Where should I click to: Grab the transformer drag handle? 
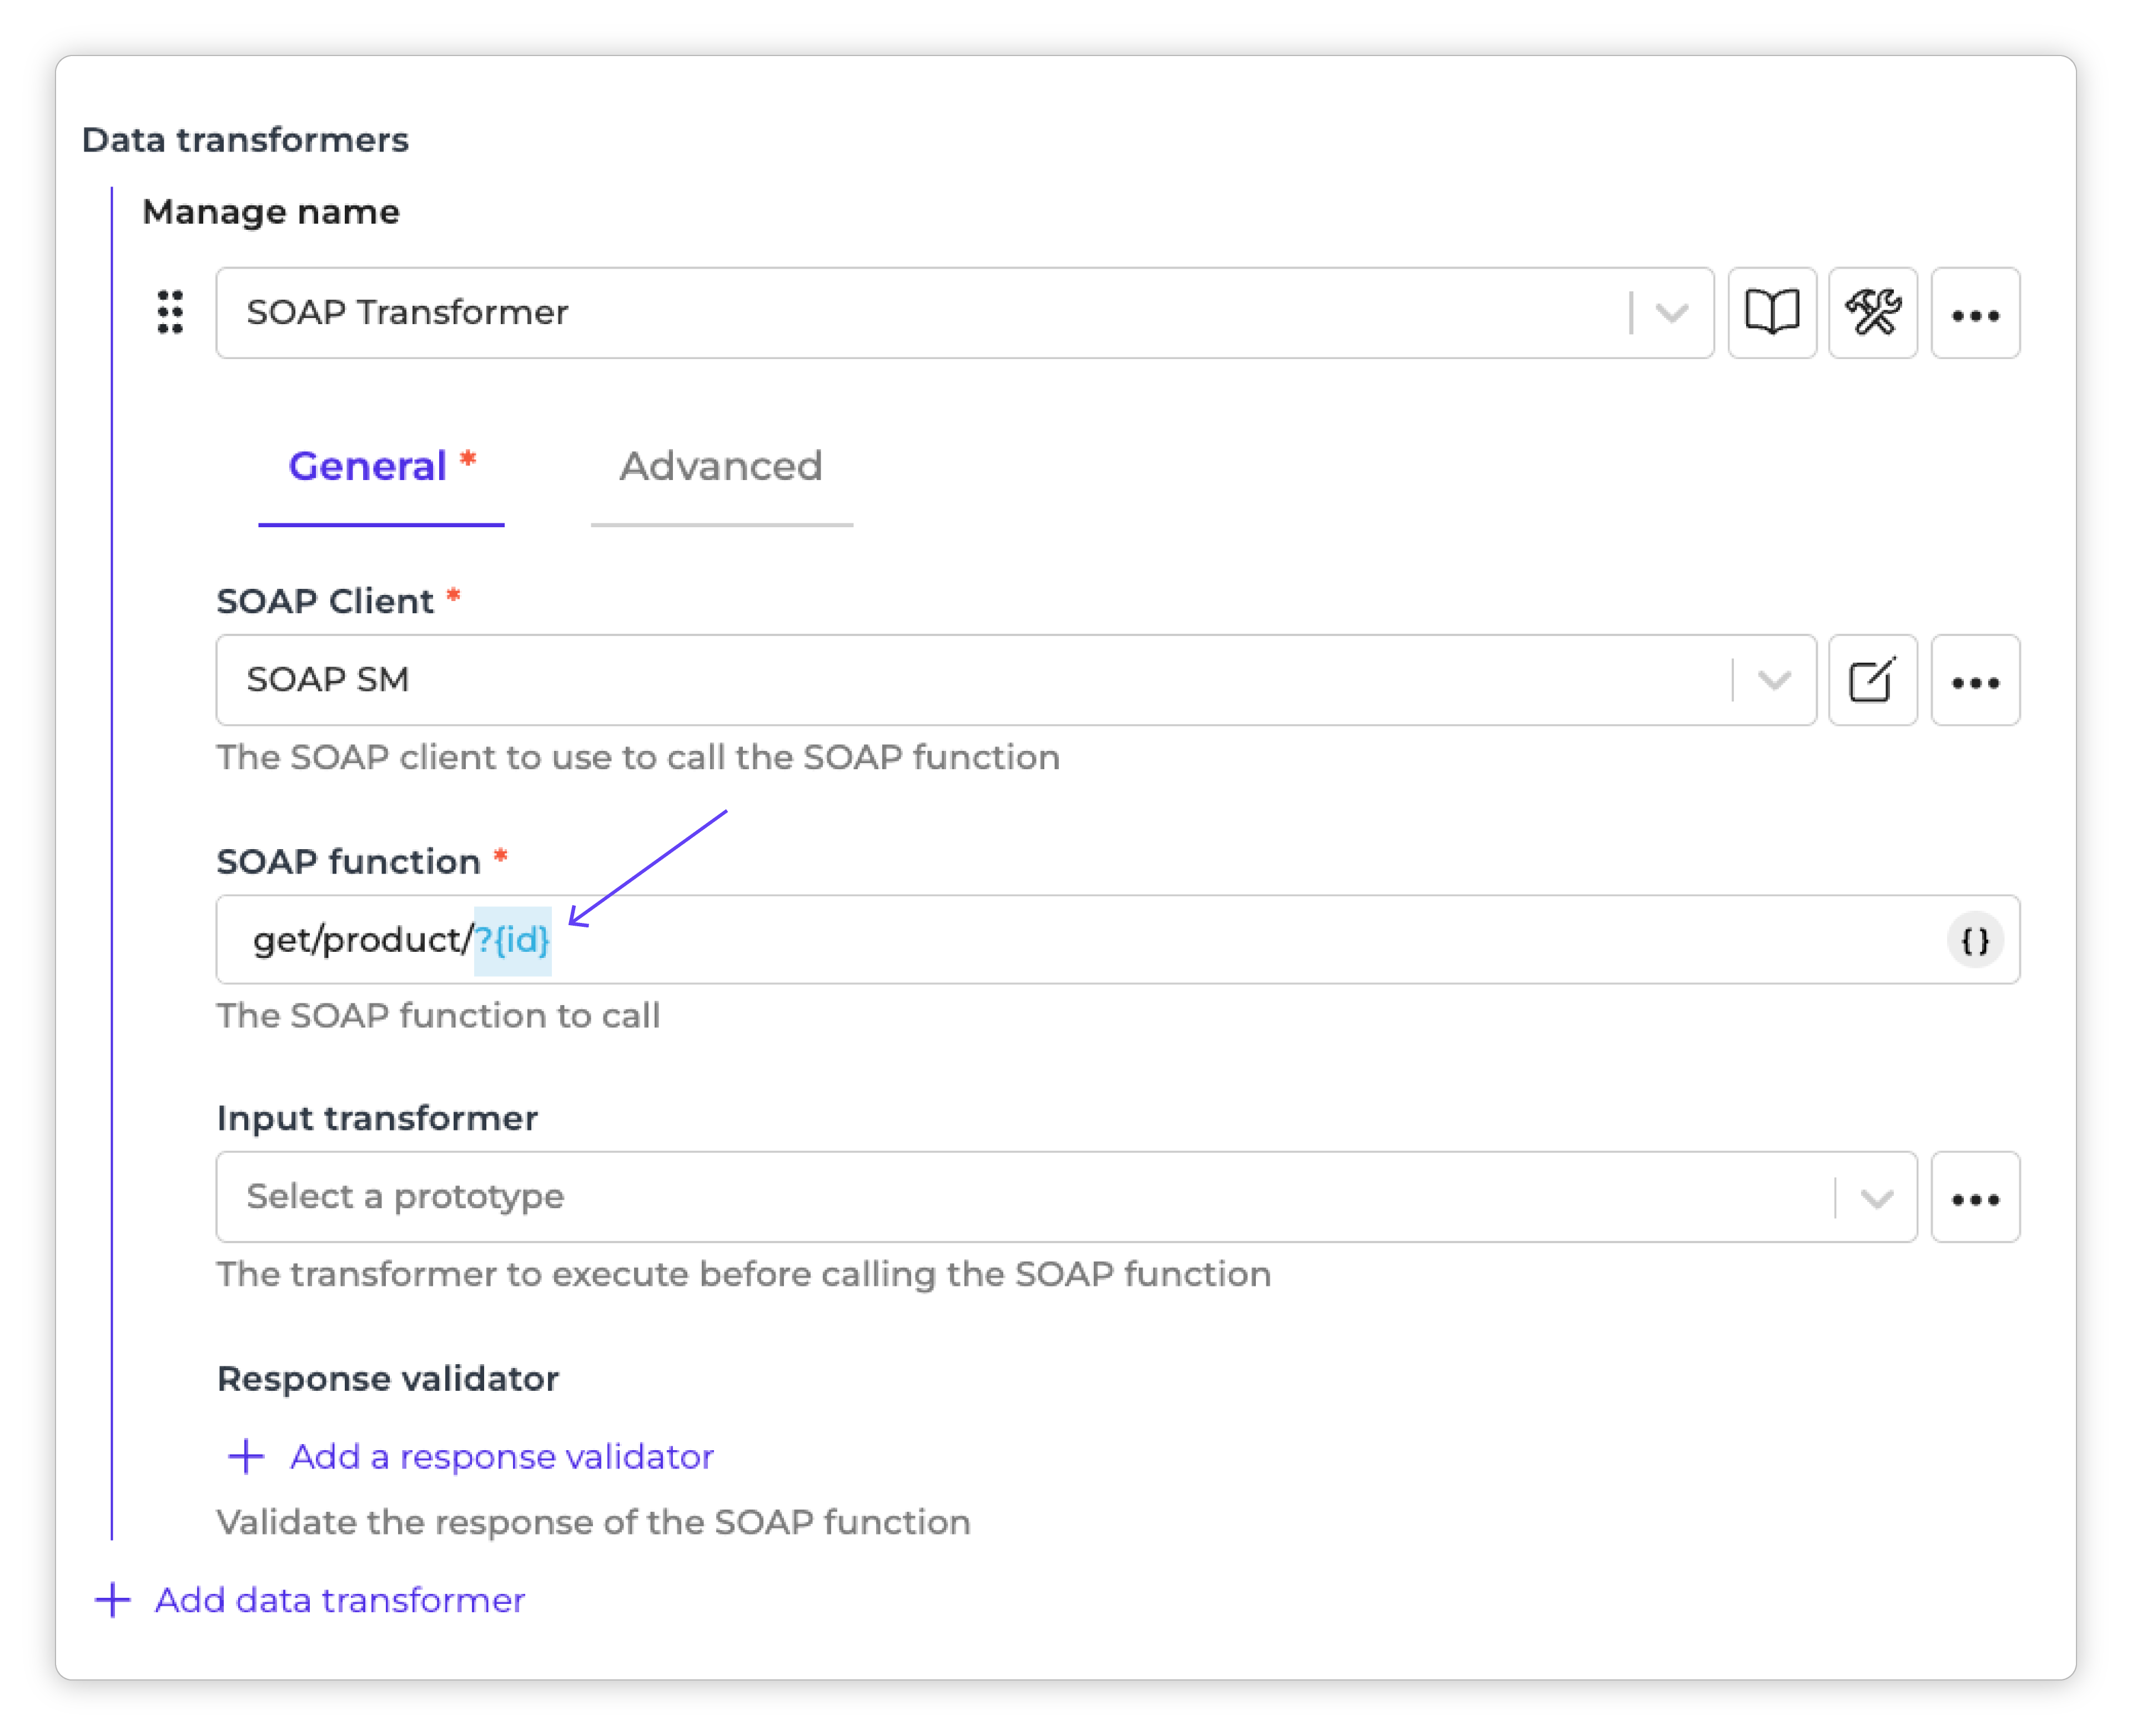pos(171,312)
